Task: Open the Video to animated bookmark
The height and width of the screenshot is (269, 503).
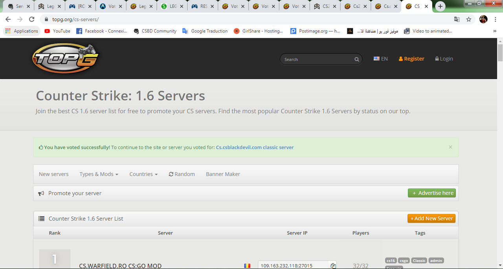Action: pos(428,31)
